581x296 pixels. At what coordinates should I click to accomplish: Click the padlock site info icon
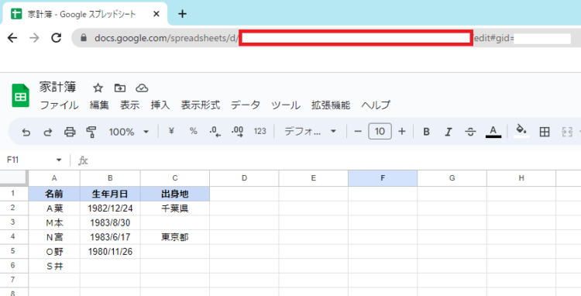84,38
